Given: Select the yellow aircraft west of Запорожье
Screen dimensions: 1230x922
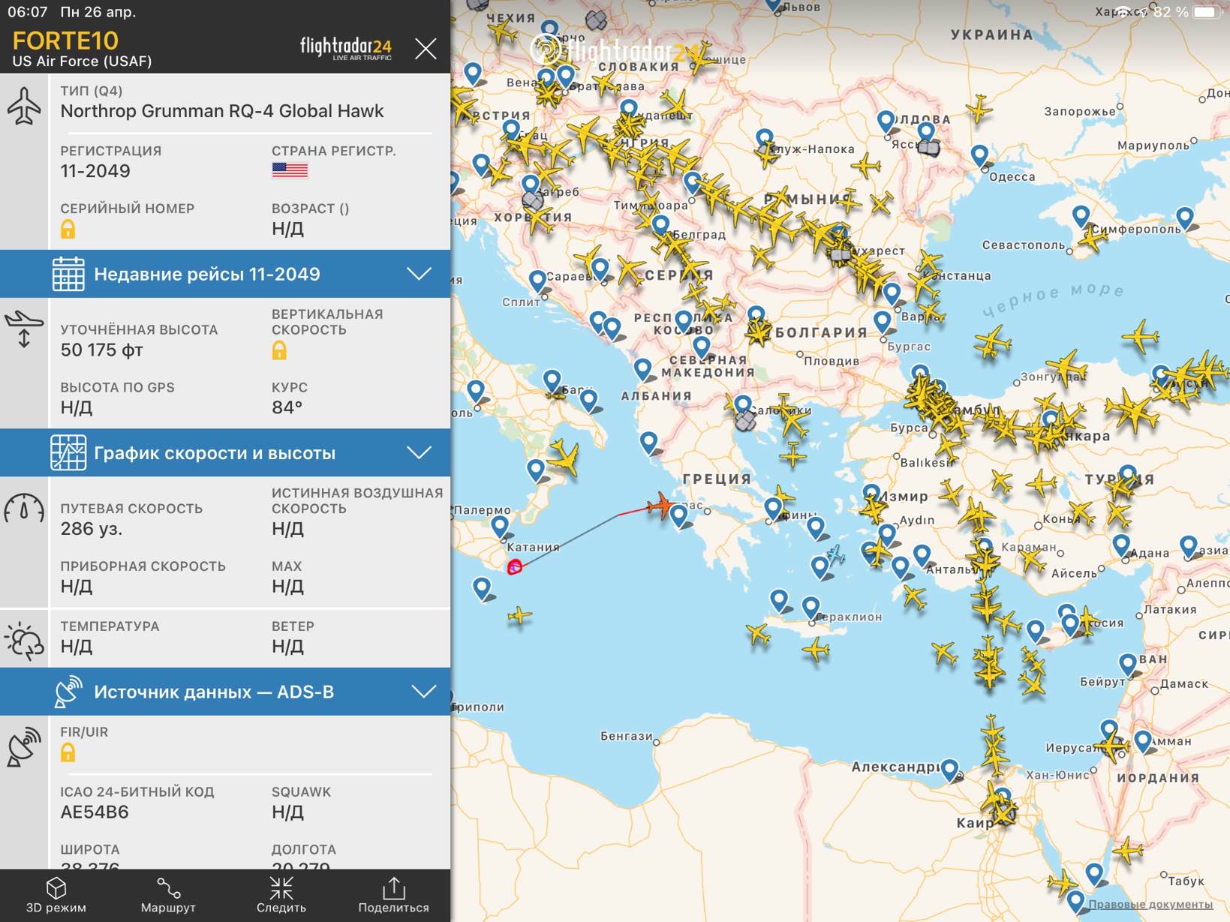Looking at the screenshot, I should (979, 110).
